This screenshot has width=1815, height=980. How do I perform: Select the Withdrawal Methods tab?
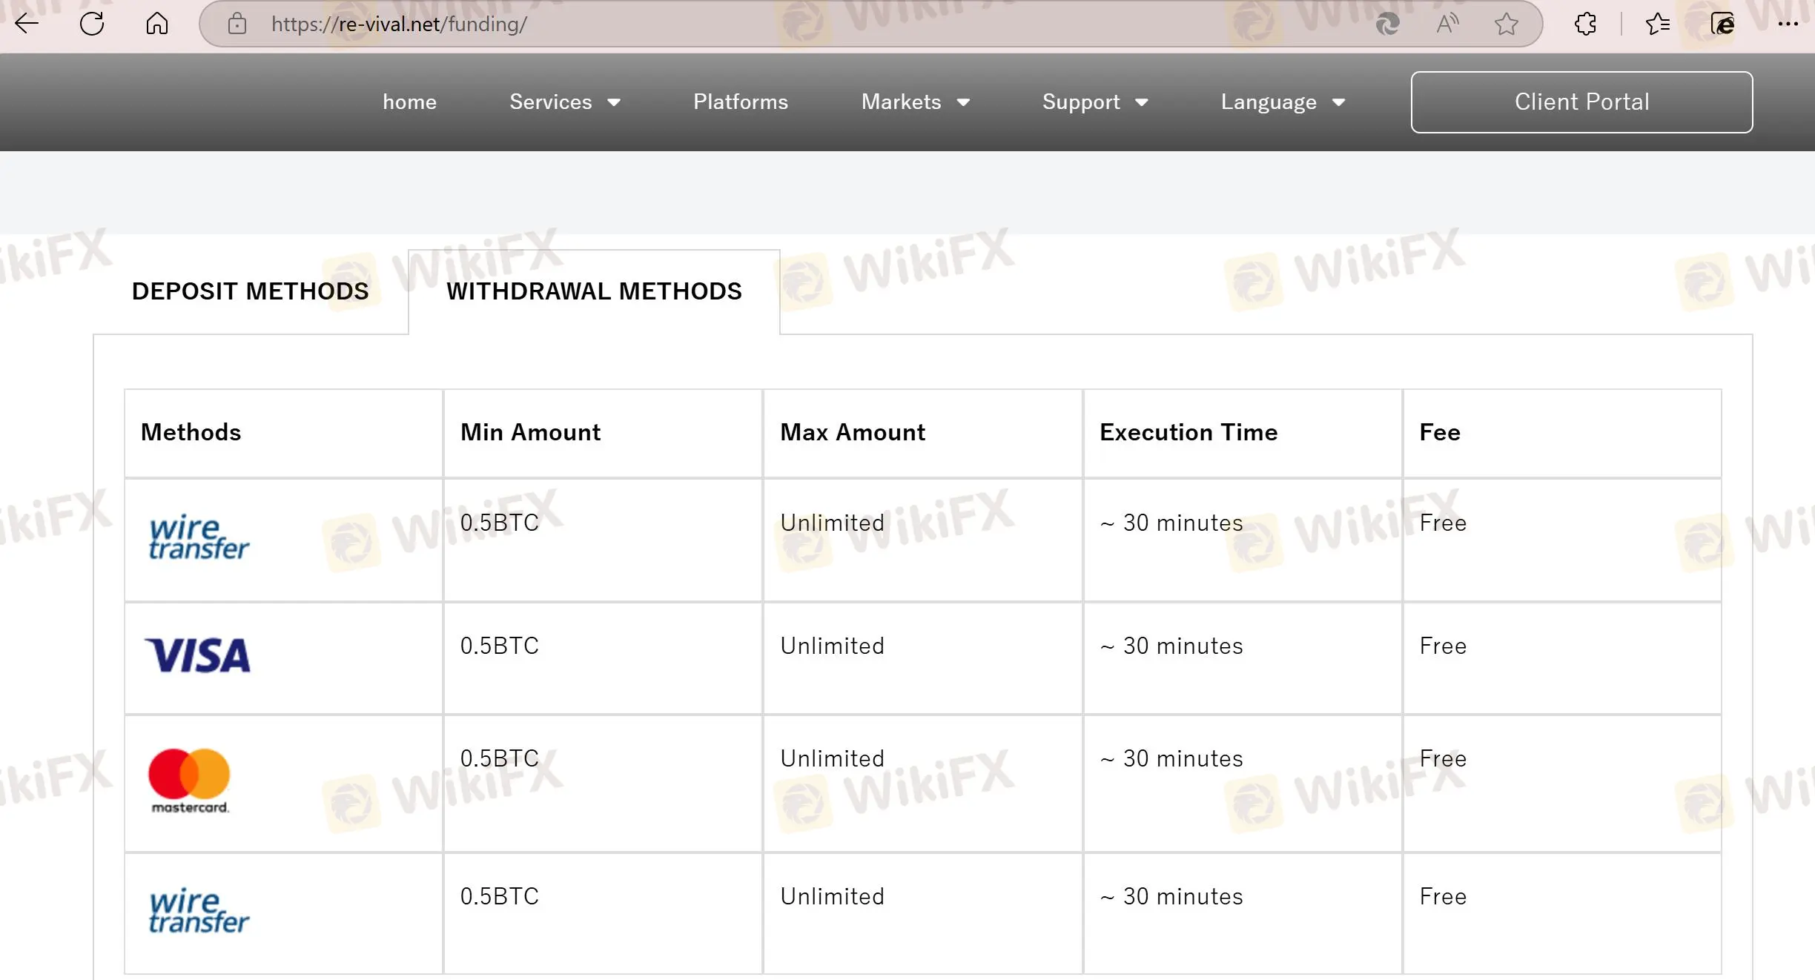coord(594,291)
